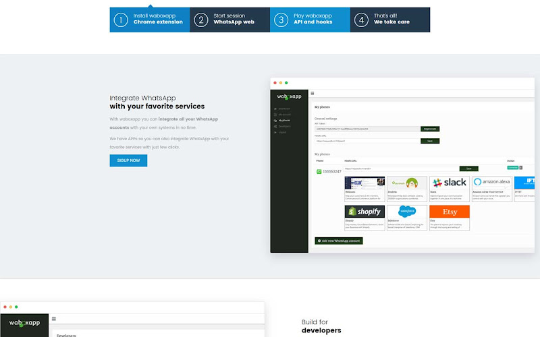The image size is (540, 337).
Task: Click the Regenerate API token button
Action: point(430,129)
